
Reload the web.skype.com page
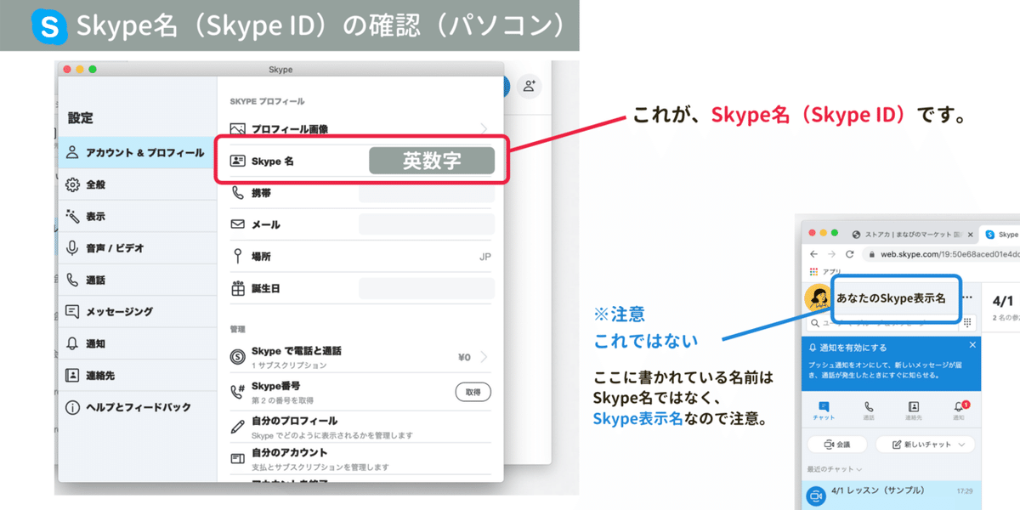849,254
